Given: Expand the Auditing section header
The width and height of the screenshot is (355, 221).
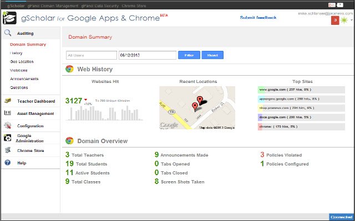Looking at the screenshot, I should 31,33.
